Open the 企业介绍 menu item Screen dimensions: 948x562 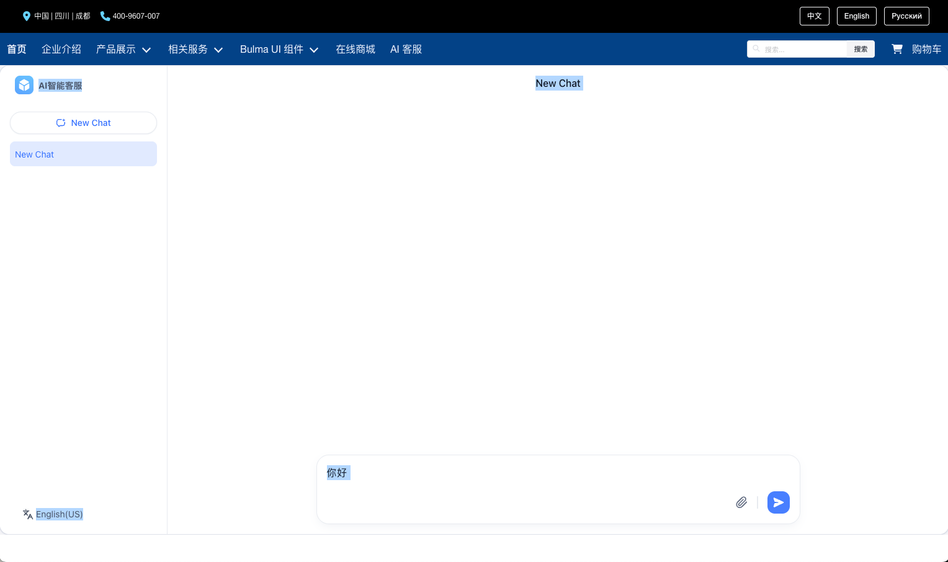(x=61, y=49)
